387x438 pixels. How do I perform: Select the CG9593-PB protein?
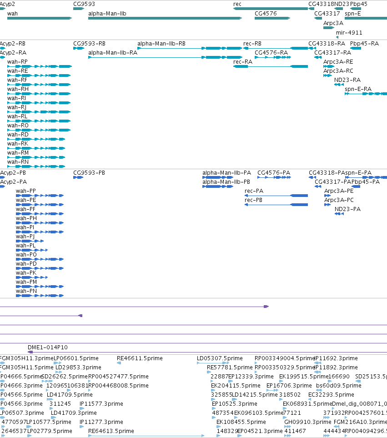(x=78, y=177)
